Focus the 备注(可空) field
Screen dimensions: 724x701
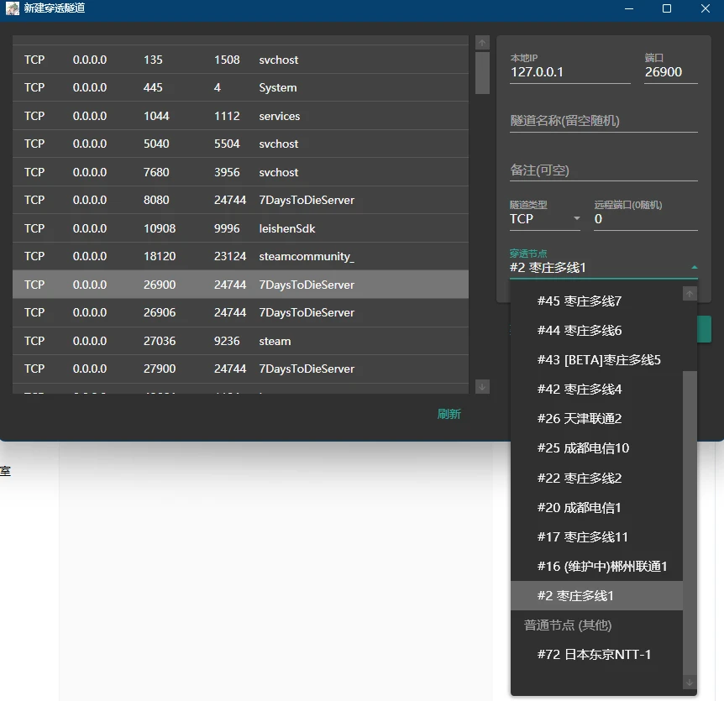pyautogui.click(x=604, y=170)
